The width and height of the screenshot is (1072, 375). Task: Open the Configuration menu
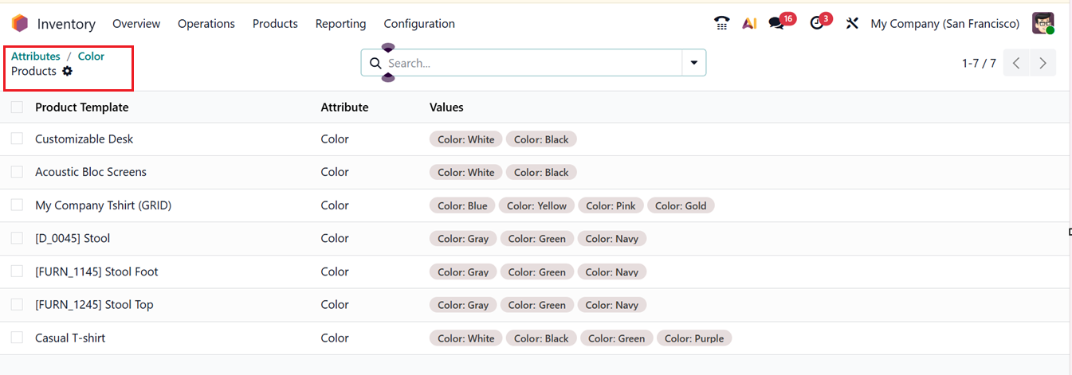419,24
